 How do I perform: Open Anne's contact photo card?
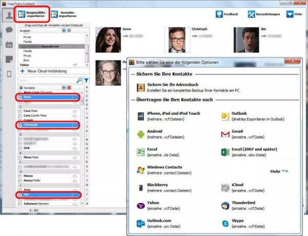point(108,40)
